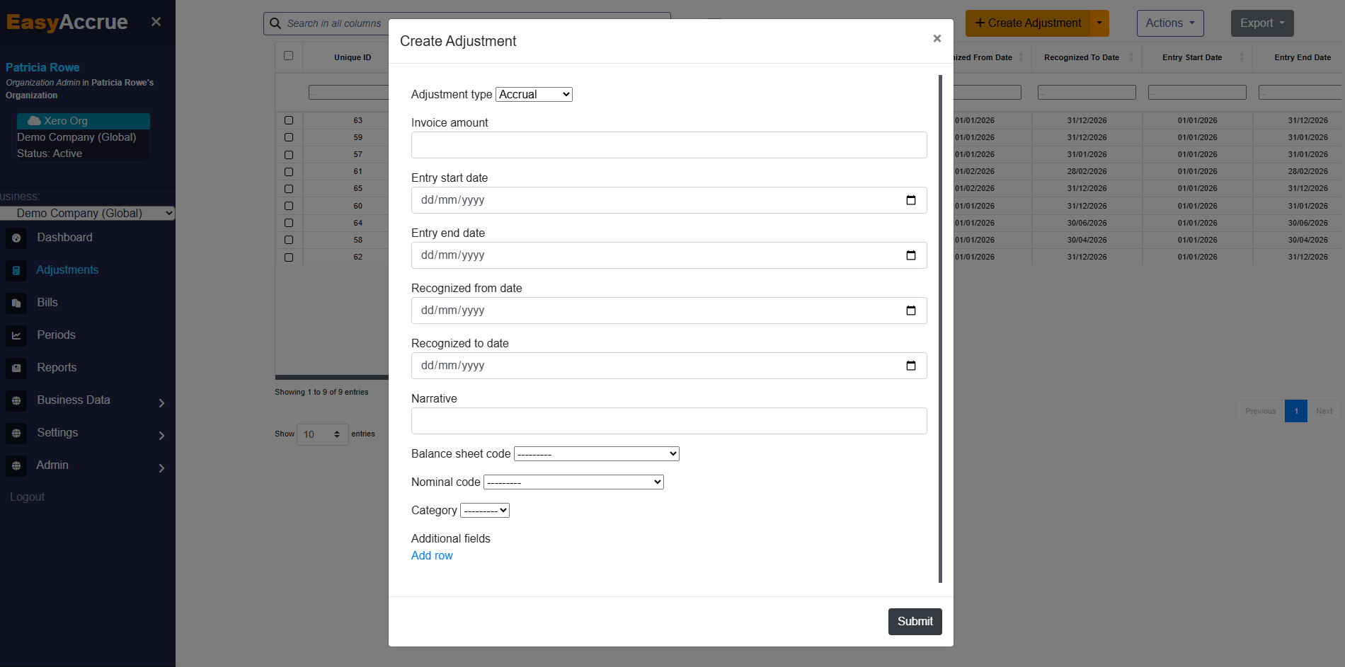
Task: Check the row with ID 57
Action: (x=289, y=154)
